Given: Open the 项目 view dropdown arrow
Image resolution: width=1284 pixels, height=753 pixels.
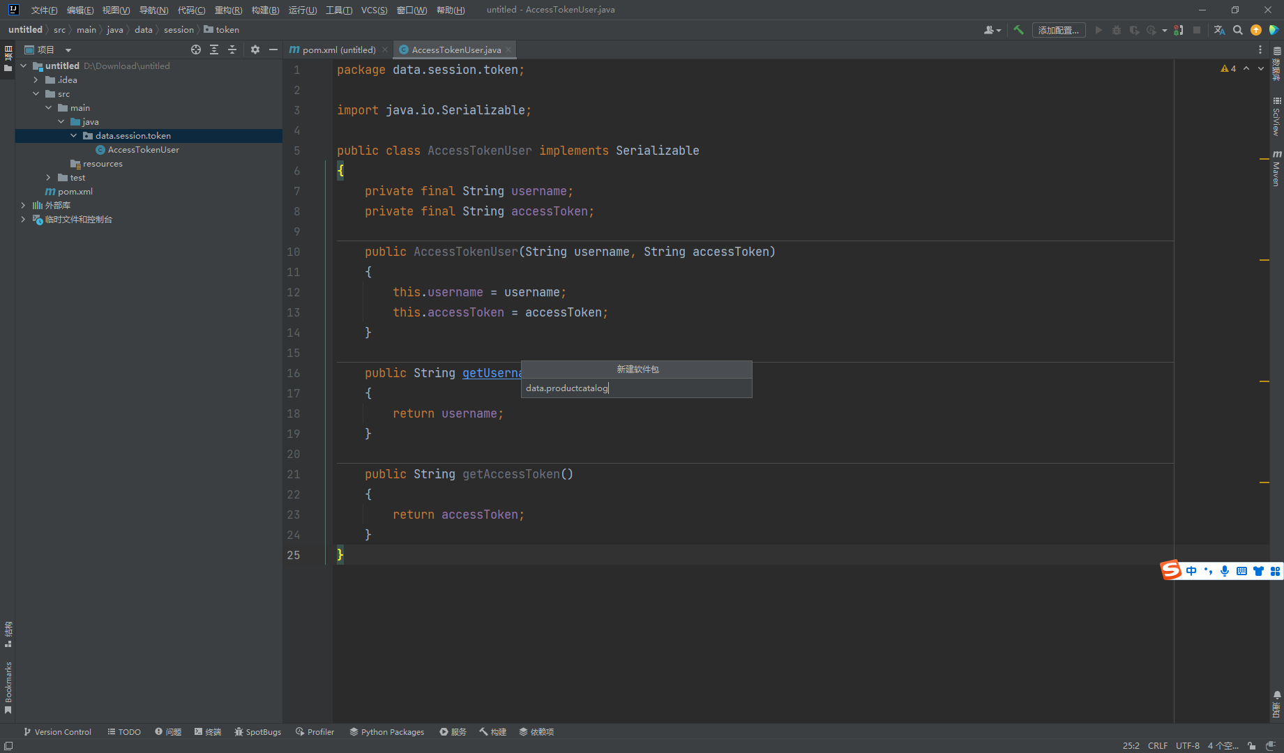Looking at the screenshot, I should point(68,50).
